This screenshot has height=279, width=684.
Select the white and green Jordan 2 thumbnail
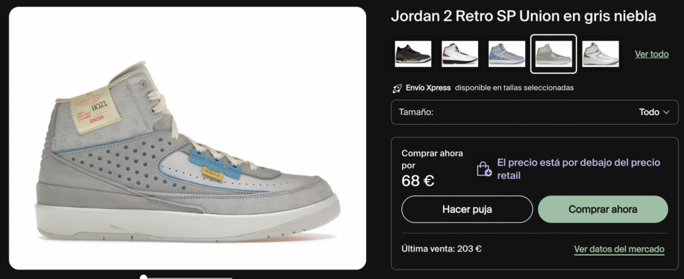pos(601,54)
